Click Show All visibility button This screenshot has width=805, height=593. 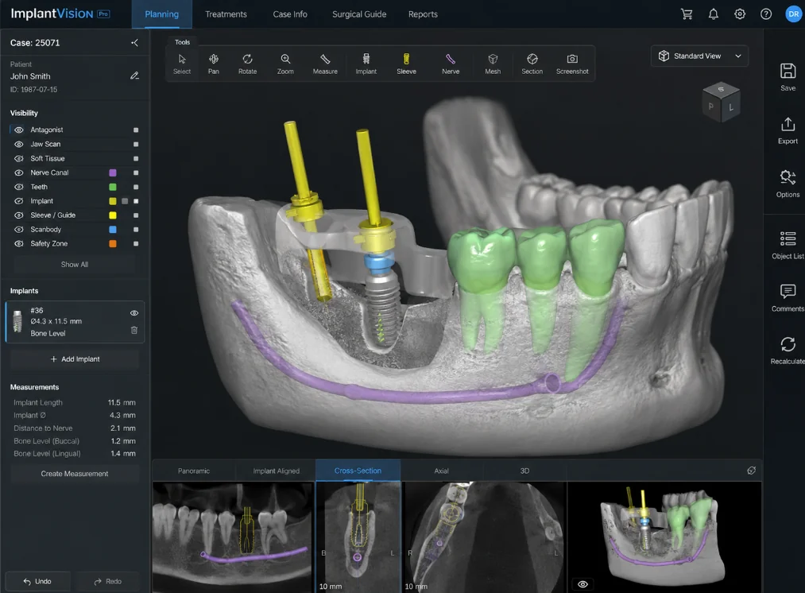[x=75, y=265]
